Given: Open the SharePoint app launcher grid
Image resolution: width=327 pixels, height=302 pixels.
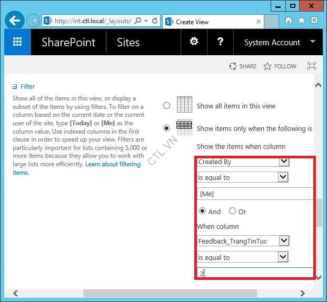Looking at the screenshot, I should pyautogui.click(x=17, y=43).
